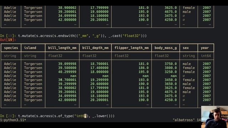
Task: Select value 17.400000 in bill_depth_mm column
Action: (x=99, y=68)
